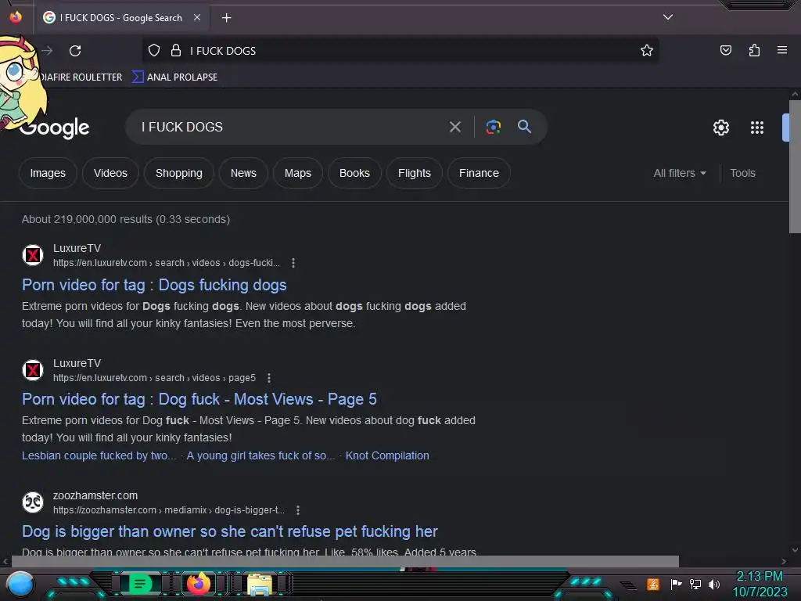This screenshot has height=601, width=801.
Task: Open the search Tools options
Action: [x=742, y=173]
